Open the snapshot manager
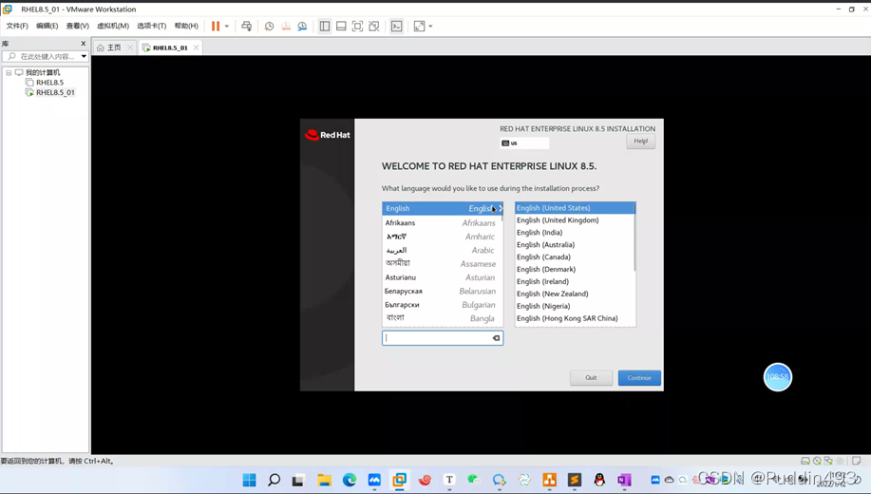The image size is (871, 494). click(302, 26)
